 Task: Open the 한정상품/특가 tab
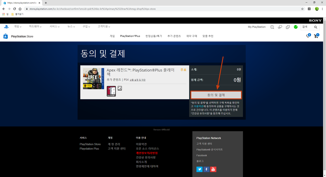pyautogui.click(x=154, y=36)
